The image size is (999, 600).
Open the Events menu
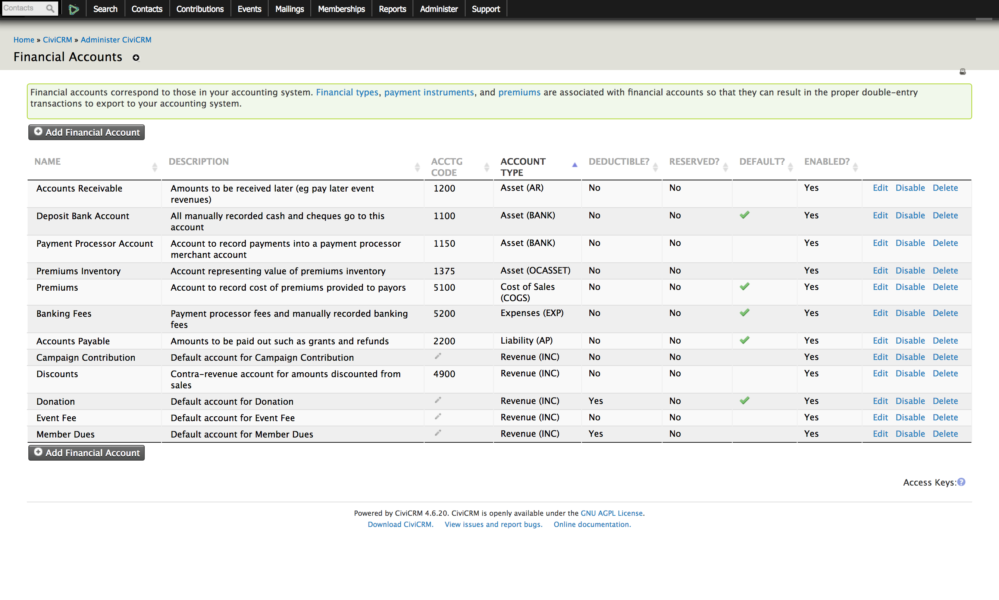pos(249,9)
